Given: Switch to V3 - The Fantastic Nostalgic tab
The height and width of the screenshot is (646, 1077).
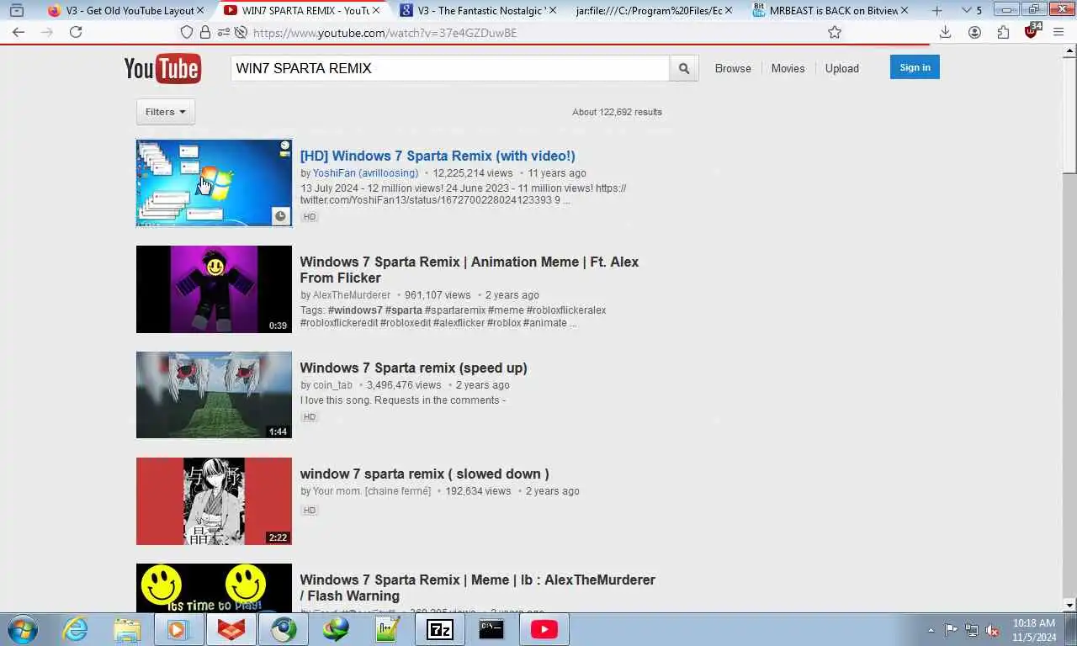Looking at the screenshot, I should click(x=478, y=10).
